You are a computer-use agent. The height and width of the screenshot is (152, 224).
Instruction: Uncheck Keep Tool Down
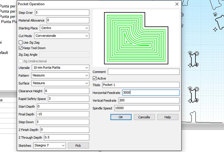pyautogui.click(x=21, y=48)
